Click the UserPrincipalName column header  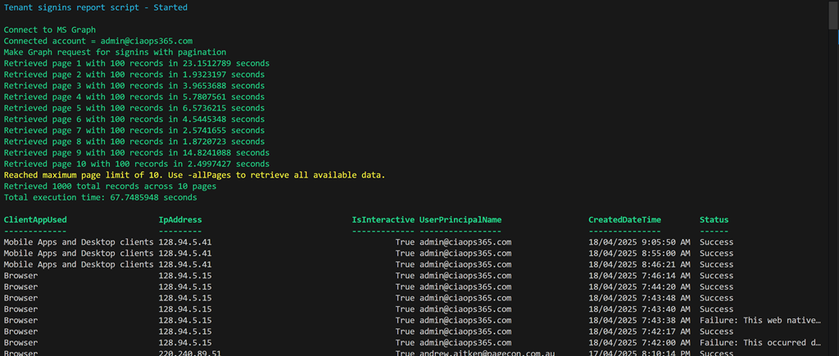(x=460, y=219)
